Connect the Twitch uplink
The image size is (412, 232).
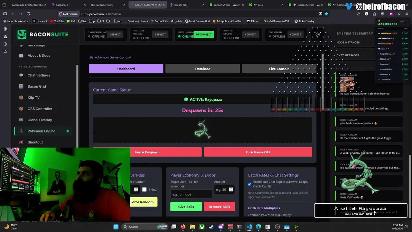point(115,34)
